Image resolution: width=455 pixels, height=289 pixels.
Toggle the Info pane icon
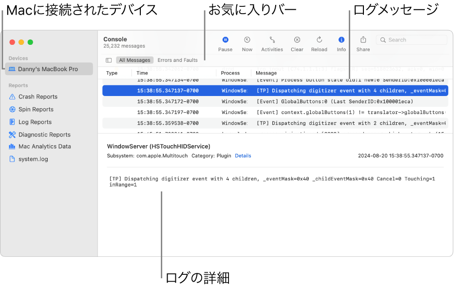(x=341, y=40)
